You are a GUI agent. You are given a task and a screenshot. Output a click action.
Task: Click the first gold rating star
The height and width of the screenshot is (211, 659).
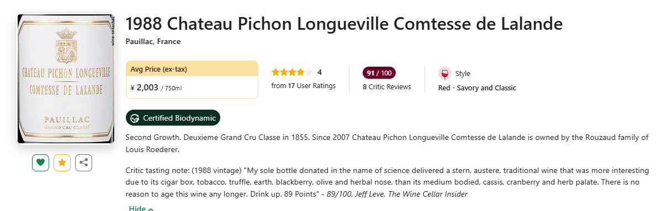click(276, 72)
